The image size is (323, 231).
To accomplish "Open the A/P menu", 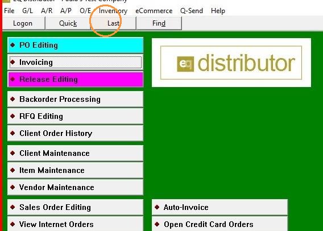I will pyautogui.click(x=66, y=11).
